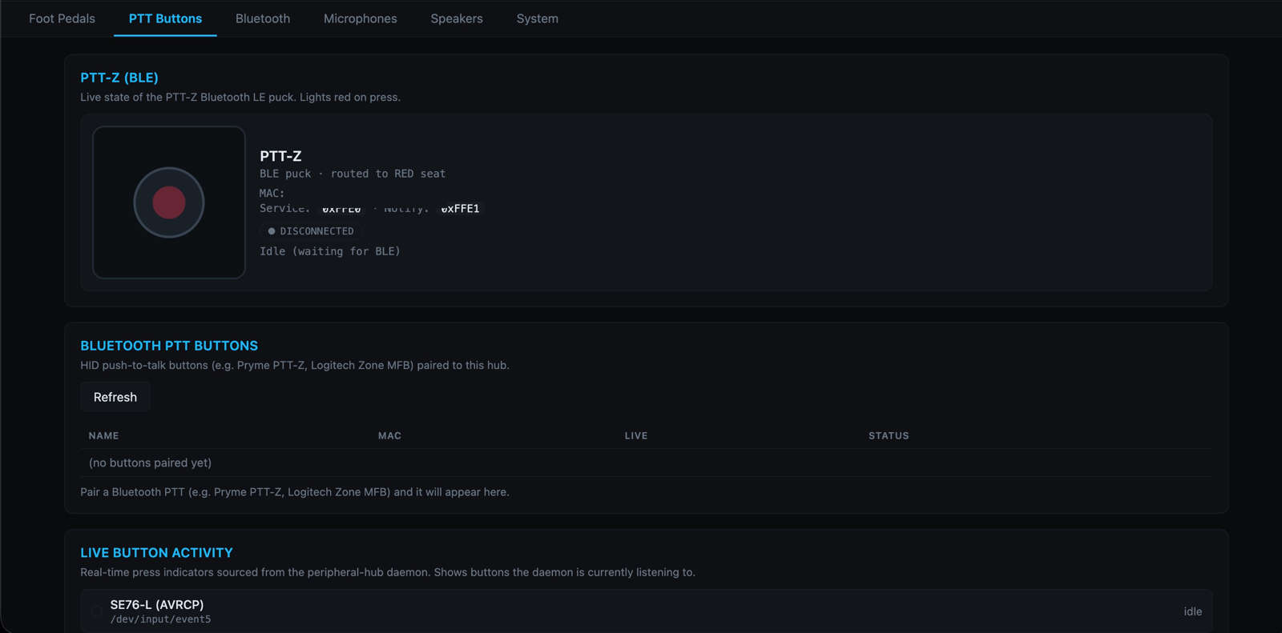
Task: Switch to the Bluetooth tab
Action: (263, 18)
